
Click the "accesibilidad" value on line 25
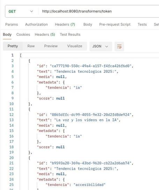coord(89,185)
